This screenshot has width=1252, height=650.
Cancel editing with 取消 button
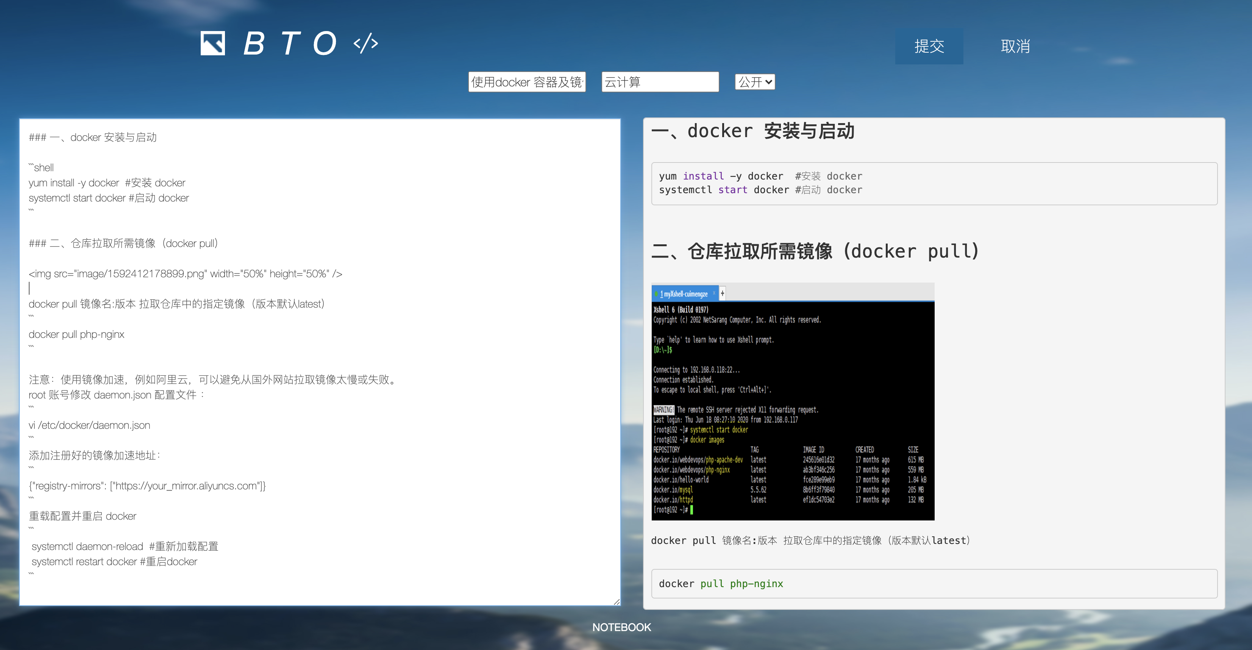pos(1015,46)
